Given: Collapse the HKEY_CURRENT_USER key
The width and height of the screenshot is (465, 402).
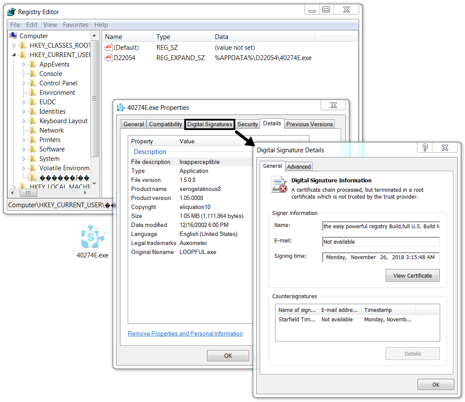Looking at the screenshot, I should [x=14, y=55].
